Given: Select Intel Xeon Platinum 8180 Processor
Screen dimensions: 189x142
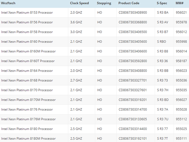Looking at the screenshot, I should [27, 129].
